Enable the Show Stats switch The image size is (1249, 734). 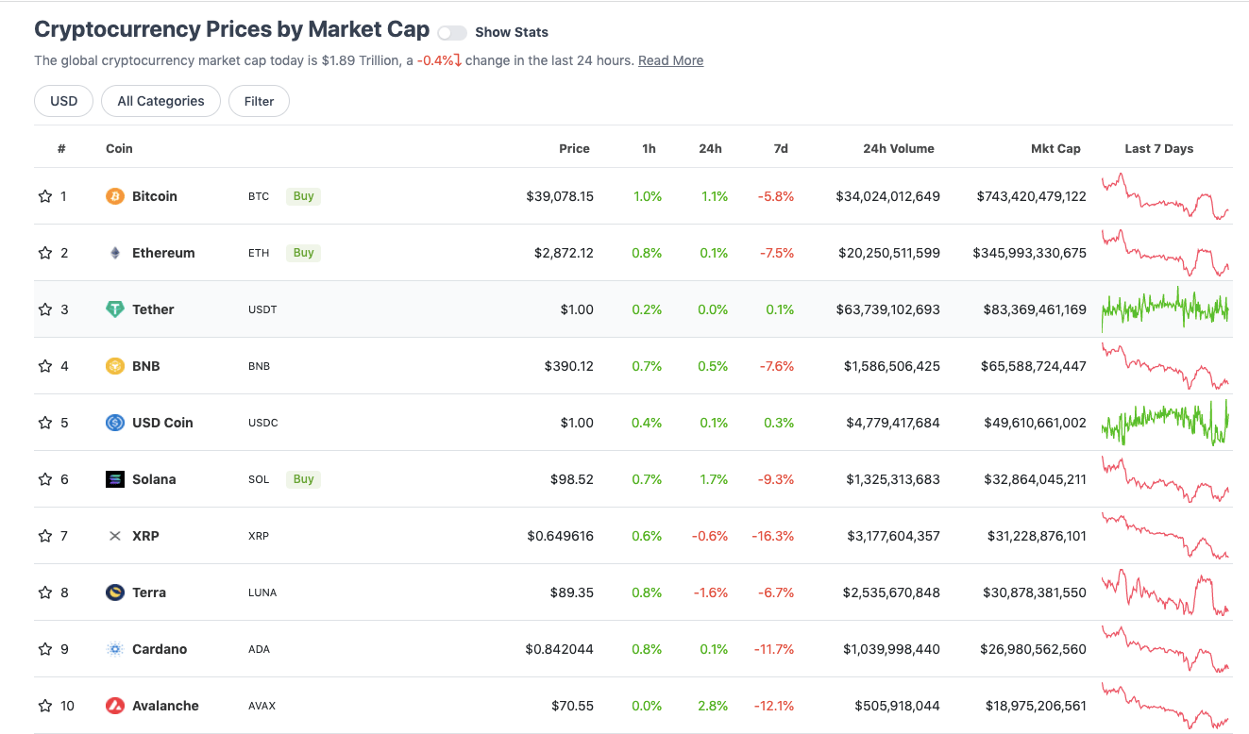[x=452, y=33]
